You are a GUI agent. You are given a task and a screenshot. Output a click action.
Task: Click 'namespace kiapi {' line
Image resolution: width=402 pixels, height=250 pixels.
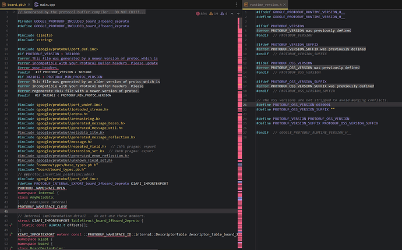pos(35,239)
